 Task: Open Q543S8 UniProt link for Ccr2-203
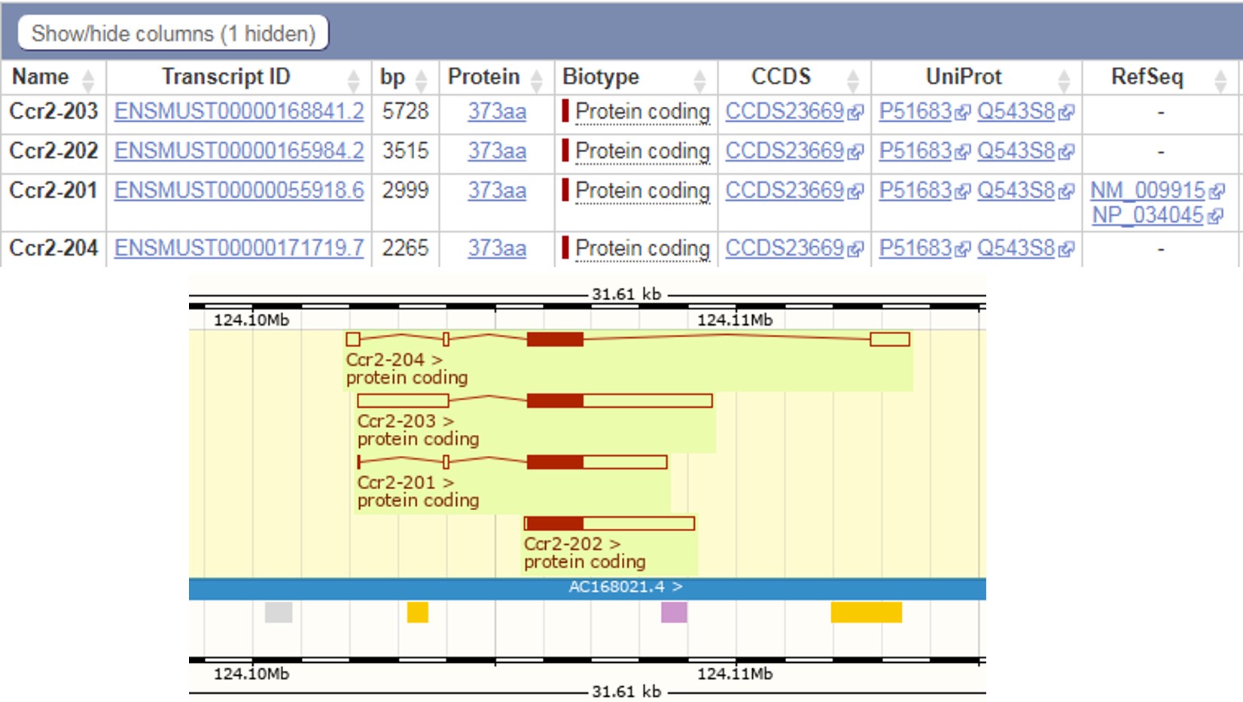click(1016, 111)
